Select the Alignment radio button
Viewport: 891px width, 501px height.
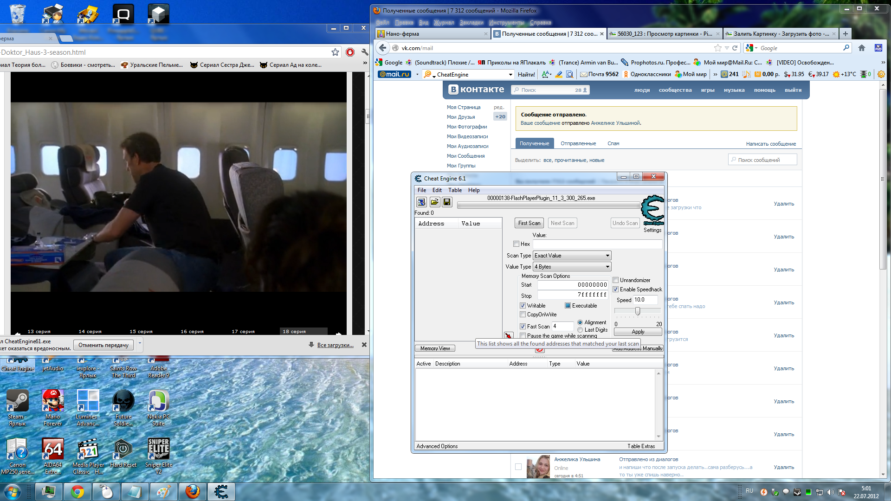580,322
